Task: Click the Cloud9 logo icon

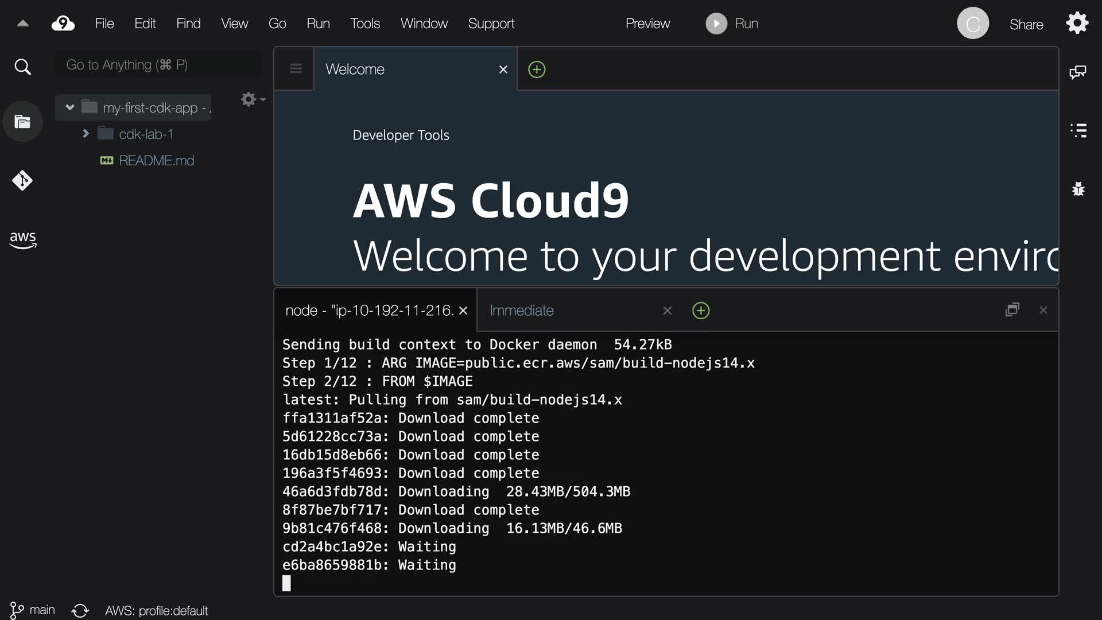Action: tap(63, 24)
